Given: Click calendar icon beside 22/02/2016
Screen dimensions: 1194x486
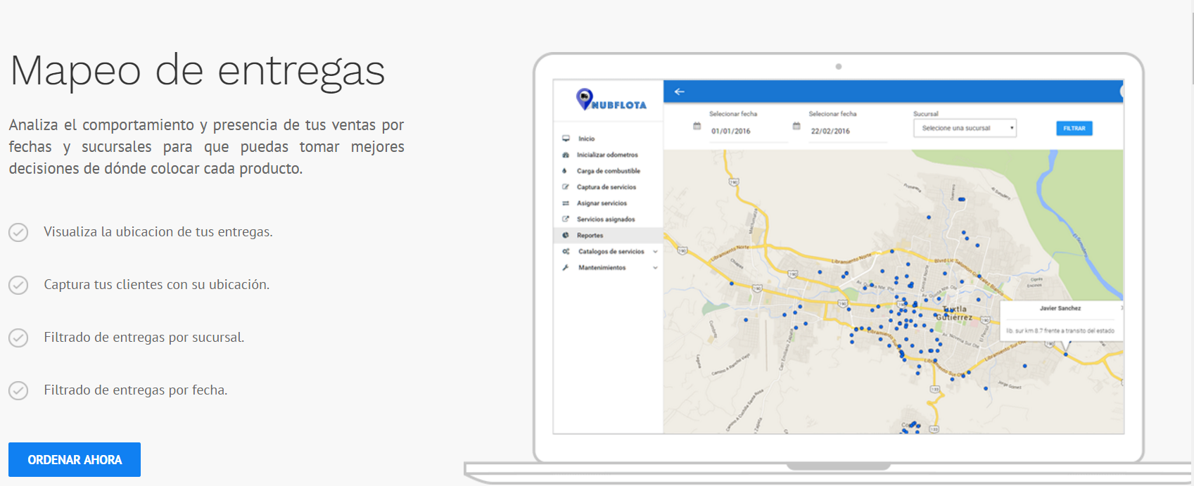Looking at the screenshot, I should (x=796, y=126).
